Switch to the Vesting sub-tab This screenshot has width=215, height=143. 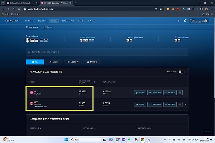tap(48, 27)
